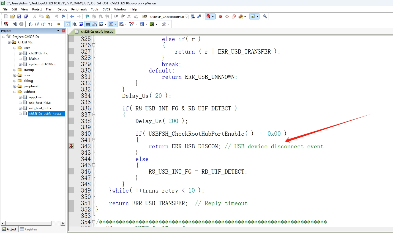Click Enable/Disable breakpoint hollow circle icon
This screenshot has height=234, width=393.
coord(227,16)
